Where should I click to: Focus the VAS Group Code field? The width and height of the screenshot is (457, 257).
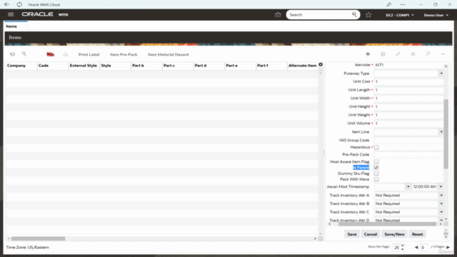(408, 140)
